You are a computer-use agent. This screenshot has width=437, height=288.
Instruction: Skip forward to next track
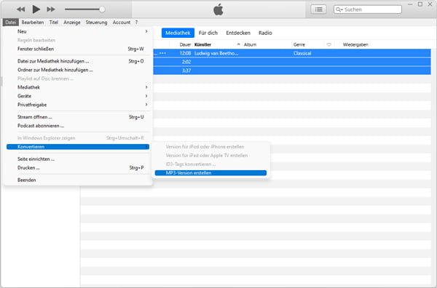point(51,9)
